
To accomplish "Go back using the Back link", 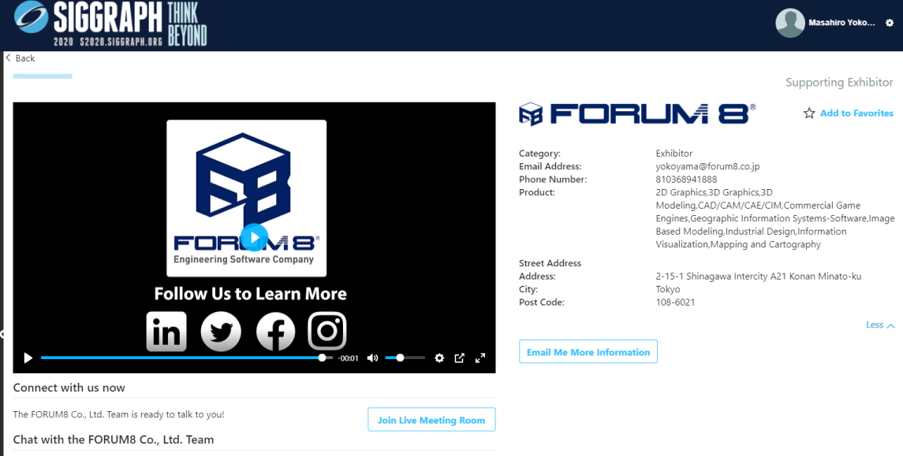I will click(21, 58).
